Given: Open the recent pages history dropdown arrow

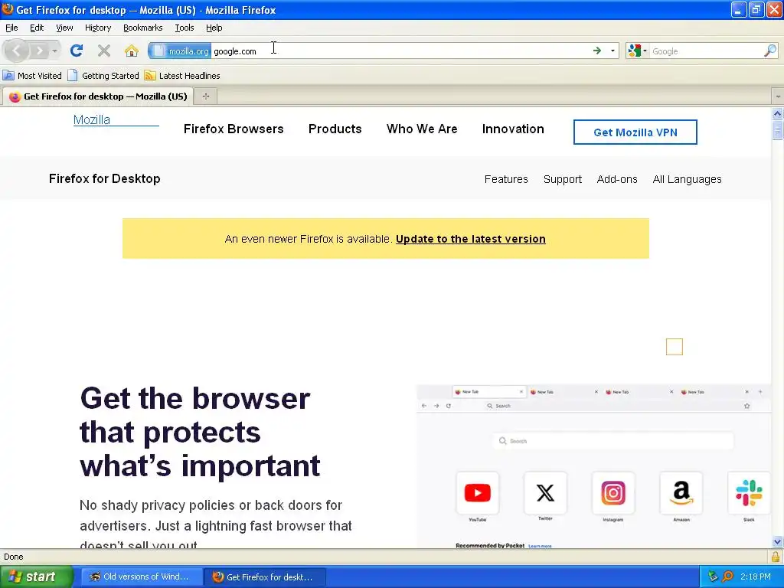Looking at the screenshot, I should tap(54, 51).
